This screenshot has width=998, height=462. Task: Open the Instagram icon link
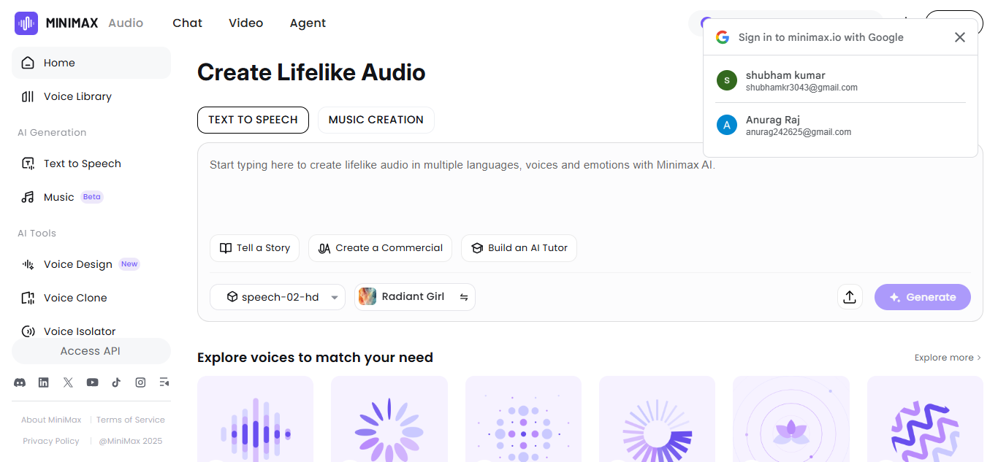point(140,382)
